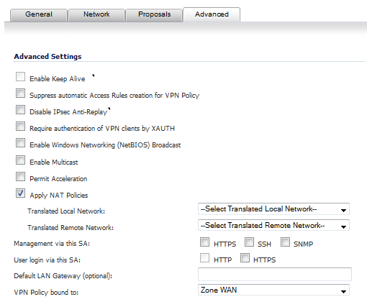Toggle Enable Windows Networking NetBIOS Broadcast
This screenshot has height=307, width=367.
pyautogui.click(x=20, y=143)
